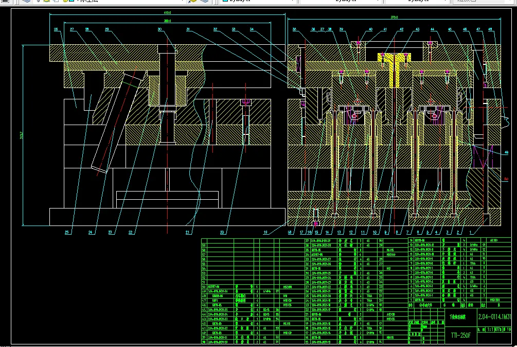Select bottom callout number 18

[290, 232]
